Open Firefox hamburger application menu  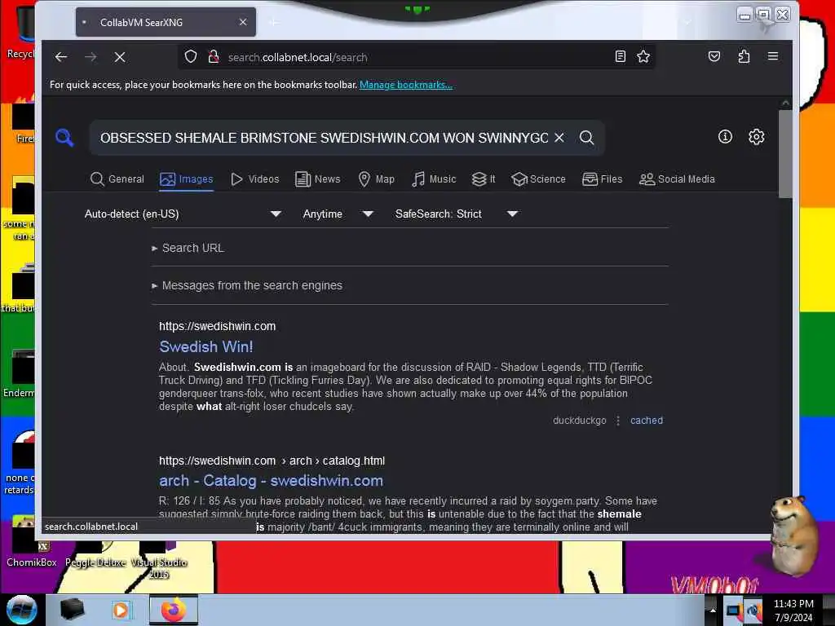pyautogui.click(x=773, y=56)
